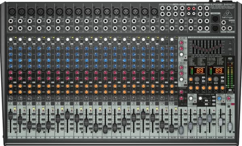Click the SUB 1 label below fader
The width and height of the screenshot is (242, 146).
click(x=182, y=137)
